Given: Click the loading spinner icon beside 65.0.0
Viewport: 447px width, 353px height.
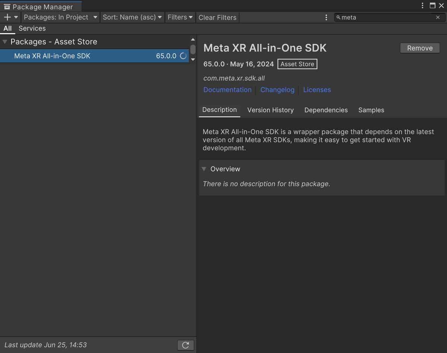Looking at the screenshot, I should [183, 56].
